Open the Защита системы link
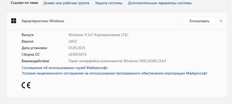This screenshot has width=232, height=104. tap(109, 3)
